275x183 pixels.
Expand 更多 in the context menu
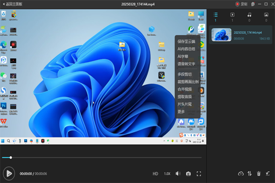point(181,112)
